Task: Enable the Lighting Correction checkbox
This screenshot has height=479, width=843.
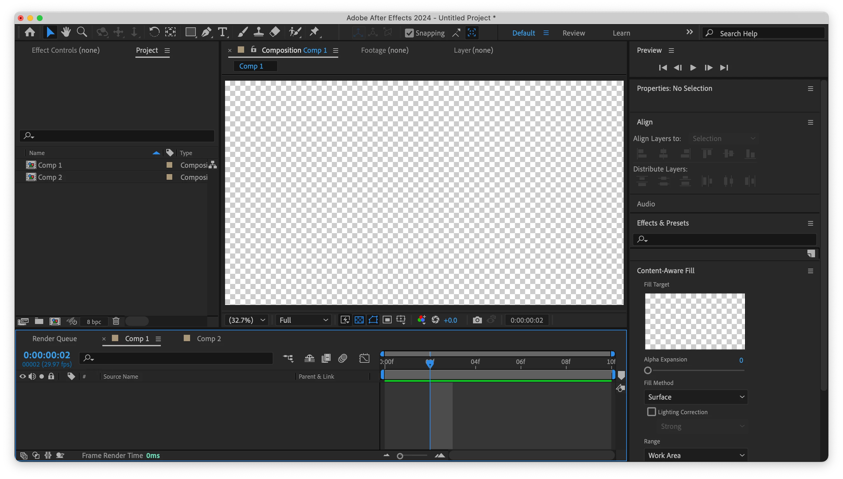Action: pos(651,412)
